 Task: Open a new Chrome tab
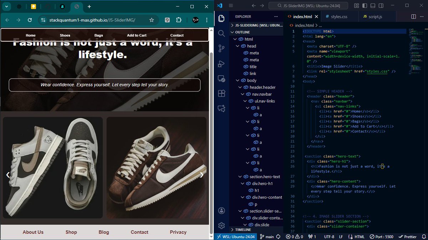pos(89,6)
